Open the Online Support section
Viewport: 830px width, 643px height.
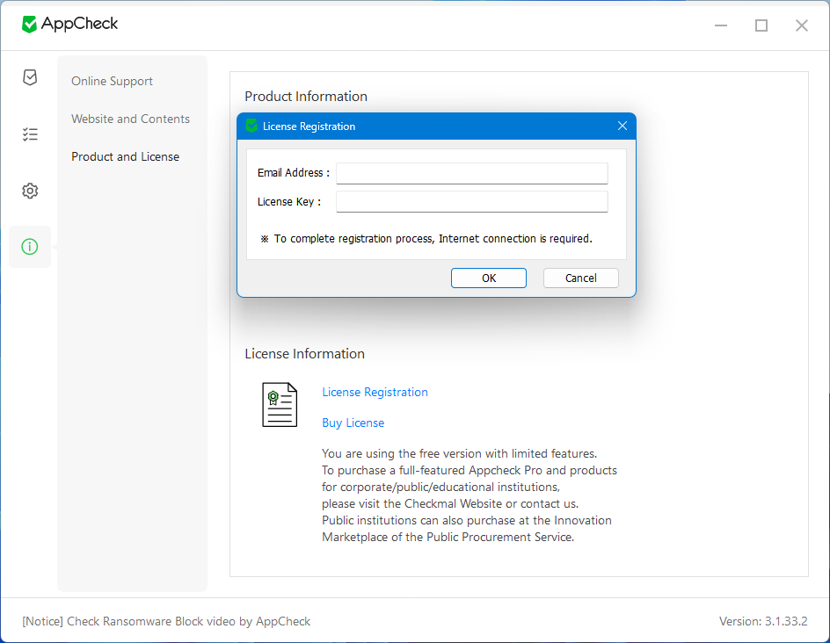pos(112,82)
